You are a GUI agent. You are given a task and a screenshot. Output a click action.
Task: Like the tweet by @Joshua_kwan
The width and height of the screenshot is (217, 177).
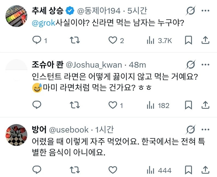tap(113, 105)
